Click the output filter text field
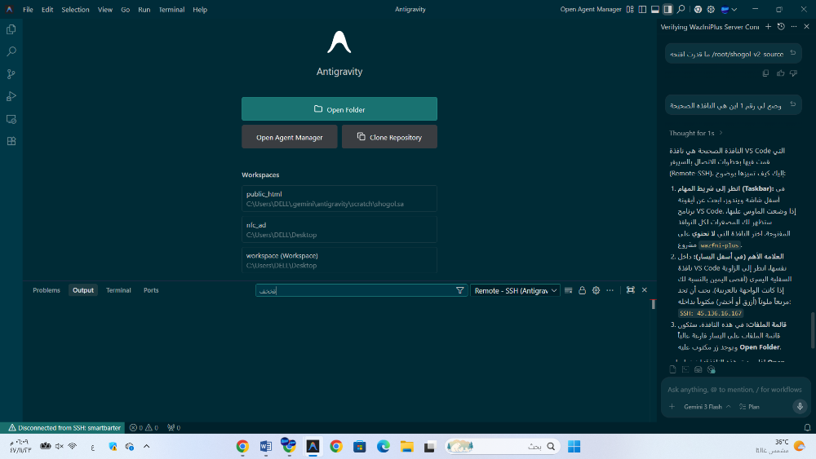This screenshot has height=459, width=816. point(356,290)
